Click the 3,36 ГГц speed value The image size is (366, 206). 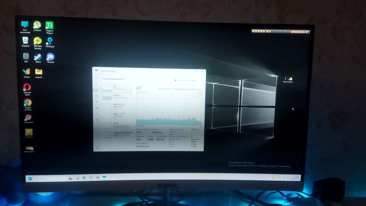coord(156,132)
